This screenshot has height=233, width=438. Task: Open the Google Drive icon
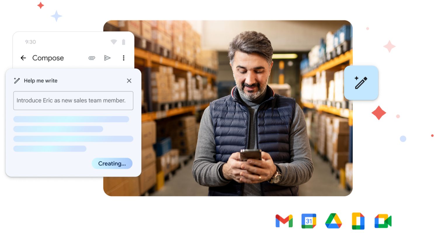(333, 221)
